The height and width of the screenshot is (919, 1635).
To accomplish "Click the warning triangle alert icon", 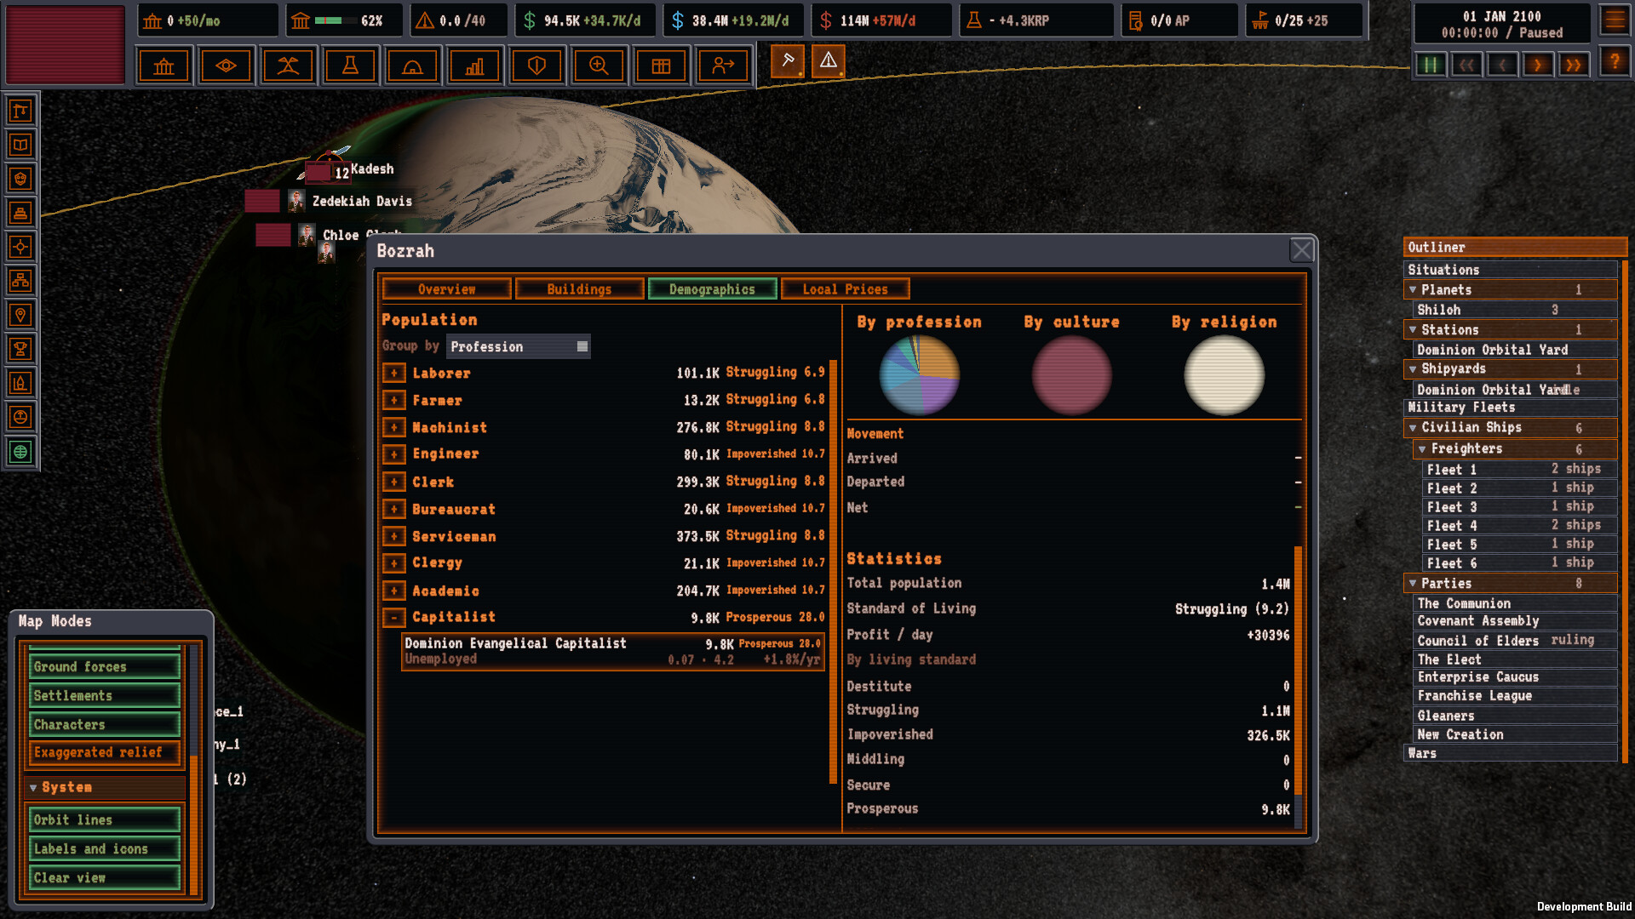I will click(829, 61).
